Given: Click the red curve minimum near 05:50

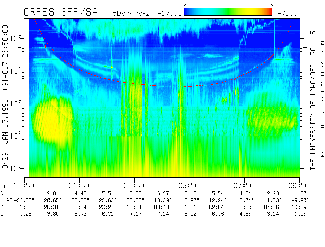Looking at the screenshot, I should [x=187, y=86].
